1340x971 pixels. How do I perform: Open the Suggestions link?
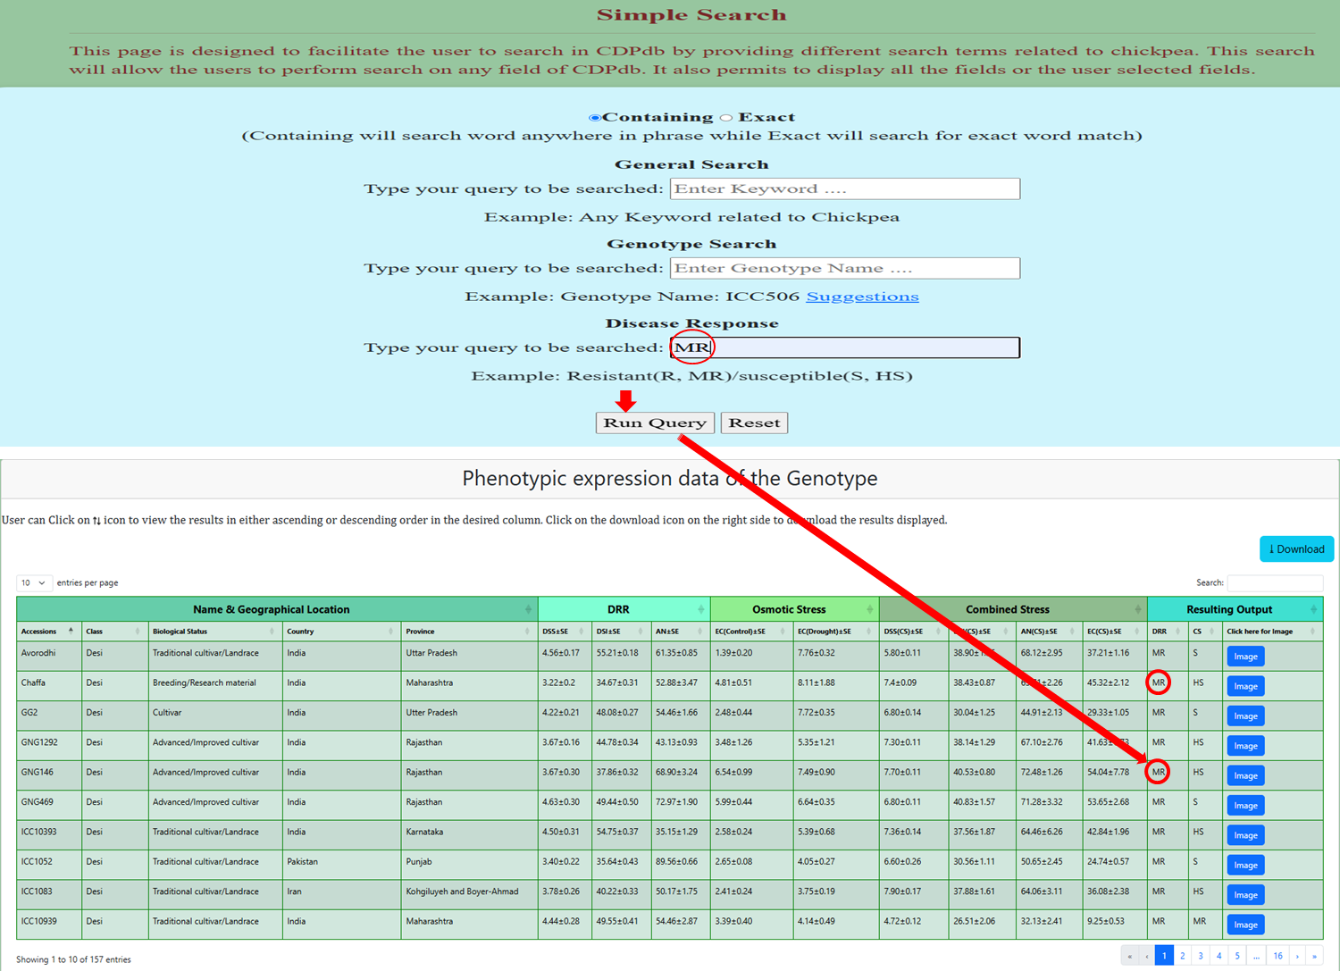pyautogui.click(x=862, y=297)
